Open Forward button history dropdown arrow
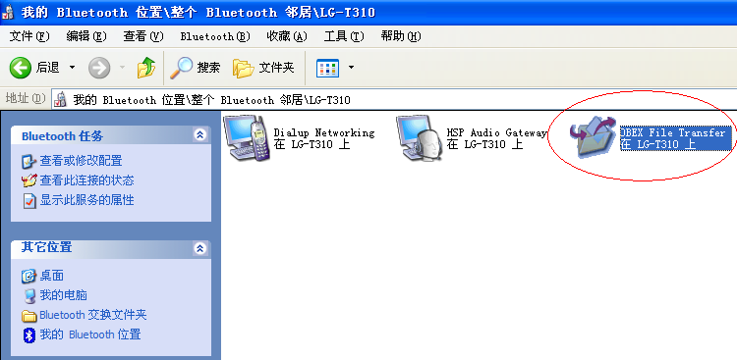This screenshot has width=737, height=360. click(122, 68)
